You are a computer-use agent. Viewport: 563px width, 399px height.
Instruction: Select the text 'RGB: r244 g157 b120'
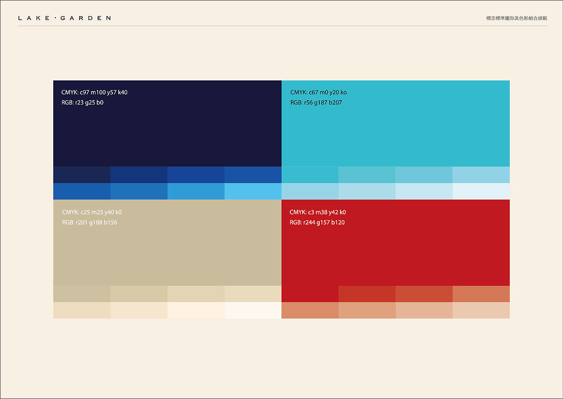coord(317,222)
